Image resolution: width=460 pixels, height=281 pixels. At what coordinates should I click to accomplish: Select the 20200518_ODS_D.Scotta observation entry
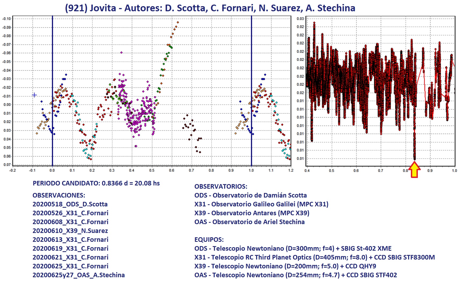70,204
